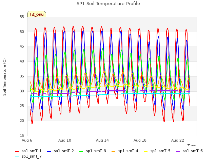Click the Aug 22 x-axis tick label

point(178,140)
